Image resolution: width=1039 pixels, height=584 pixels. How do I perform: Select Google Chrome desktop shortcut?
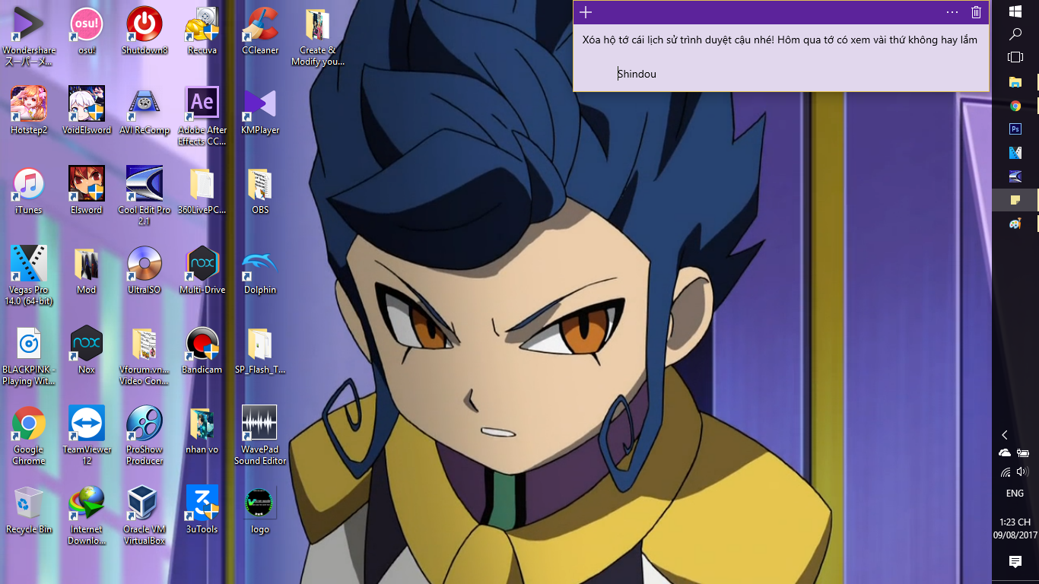pyautogui.click(x=29, y=436)
